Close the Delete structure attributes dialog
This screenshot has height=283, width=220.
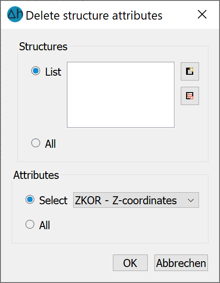[x=202, y=14]
